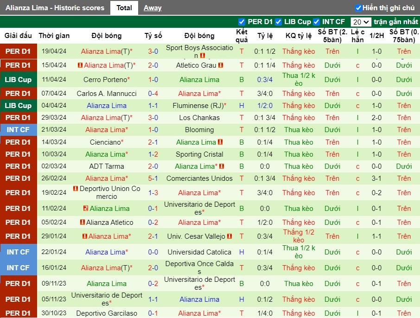Click the 1/4:0 odds for Deportivo Garcilaso match
420x318 pixels.
click(265, 313)
